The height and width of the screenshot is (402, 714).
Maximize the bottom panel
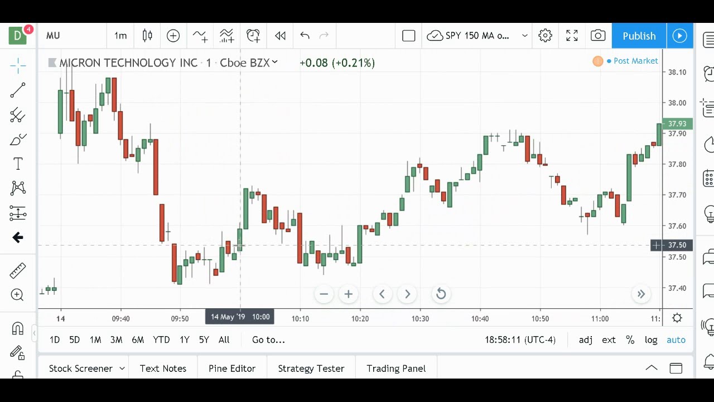pyautogui.click(x=676, y=368)
